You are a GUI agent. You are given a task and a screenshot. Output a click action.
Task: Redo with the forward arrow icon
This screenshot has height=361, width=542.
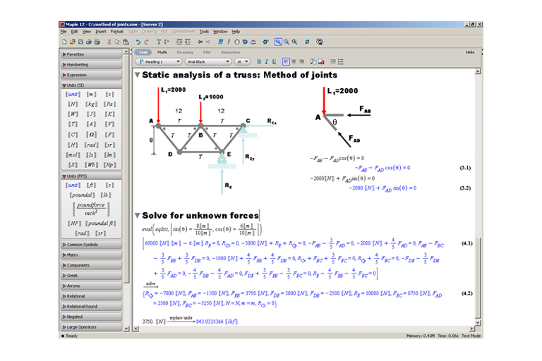[146, 42]
